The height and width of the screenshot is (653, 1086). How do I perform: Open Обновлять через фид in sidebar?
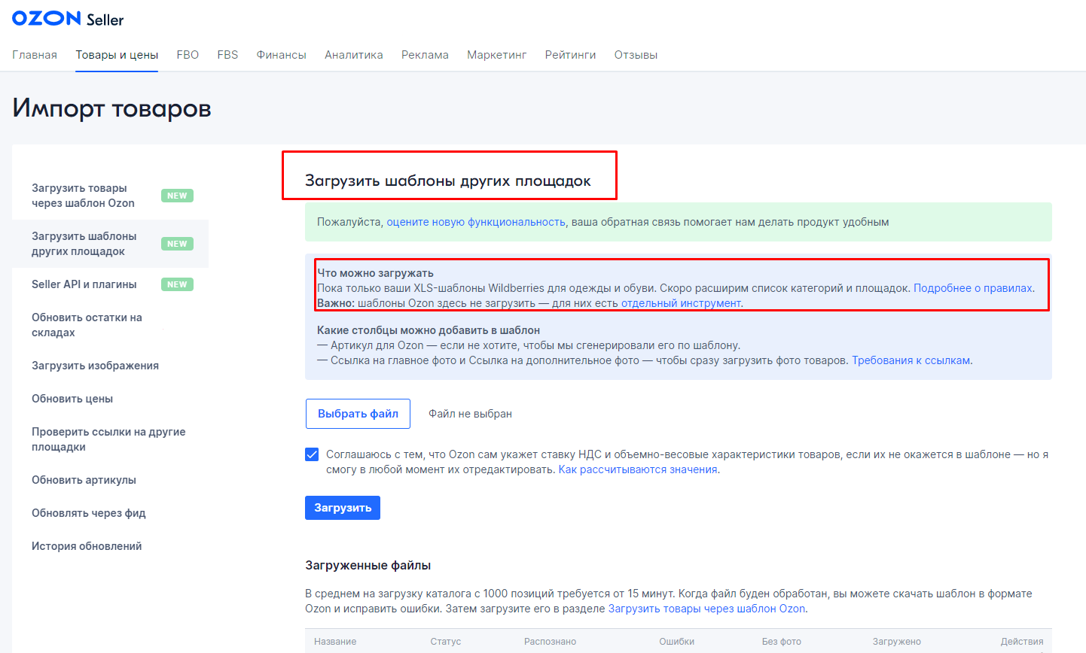[x=89, y=513]
